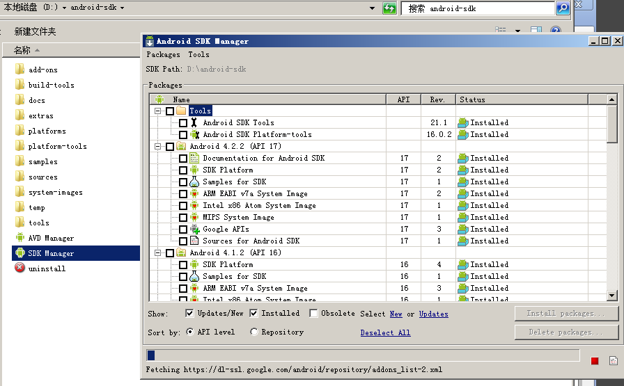
Task: Click the Android 4.2.2 (API 17) folder icon
Action: [181, 146]
